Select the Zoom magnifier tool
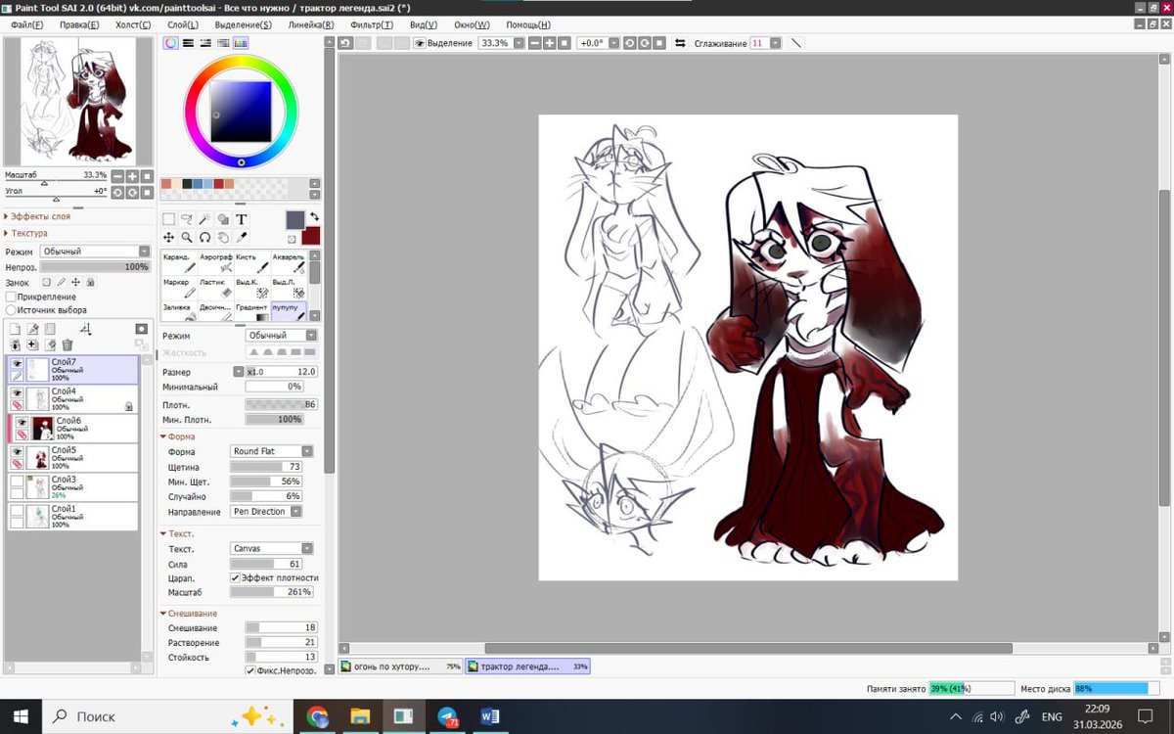 (186, 237)
